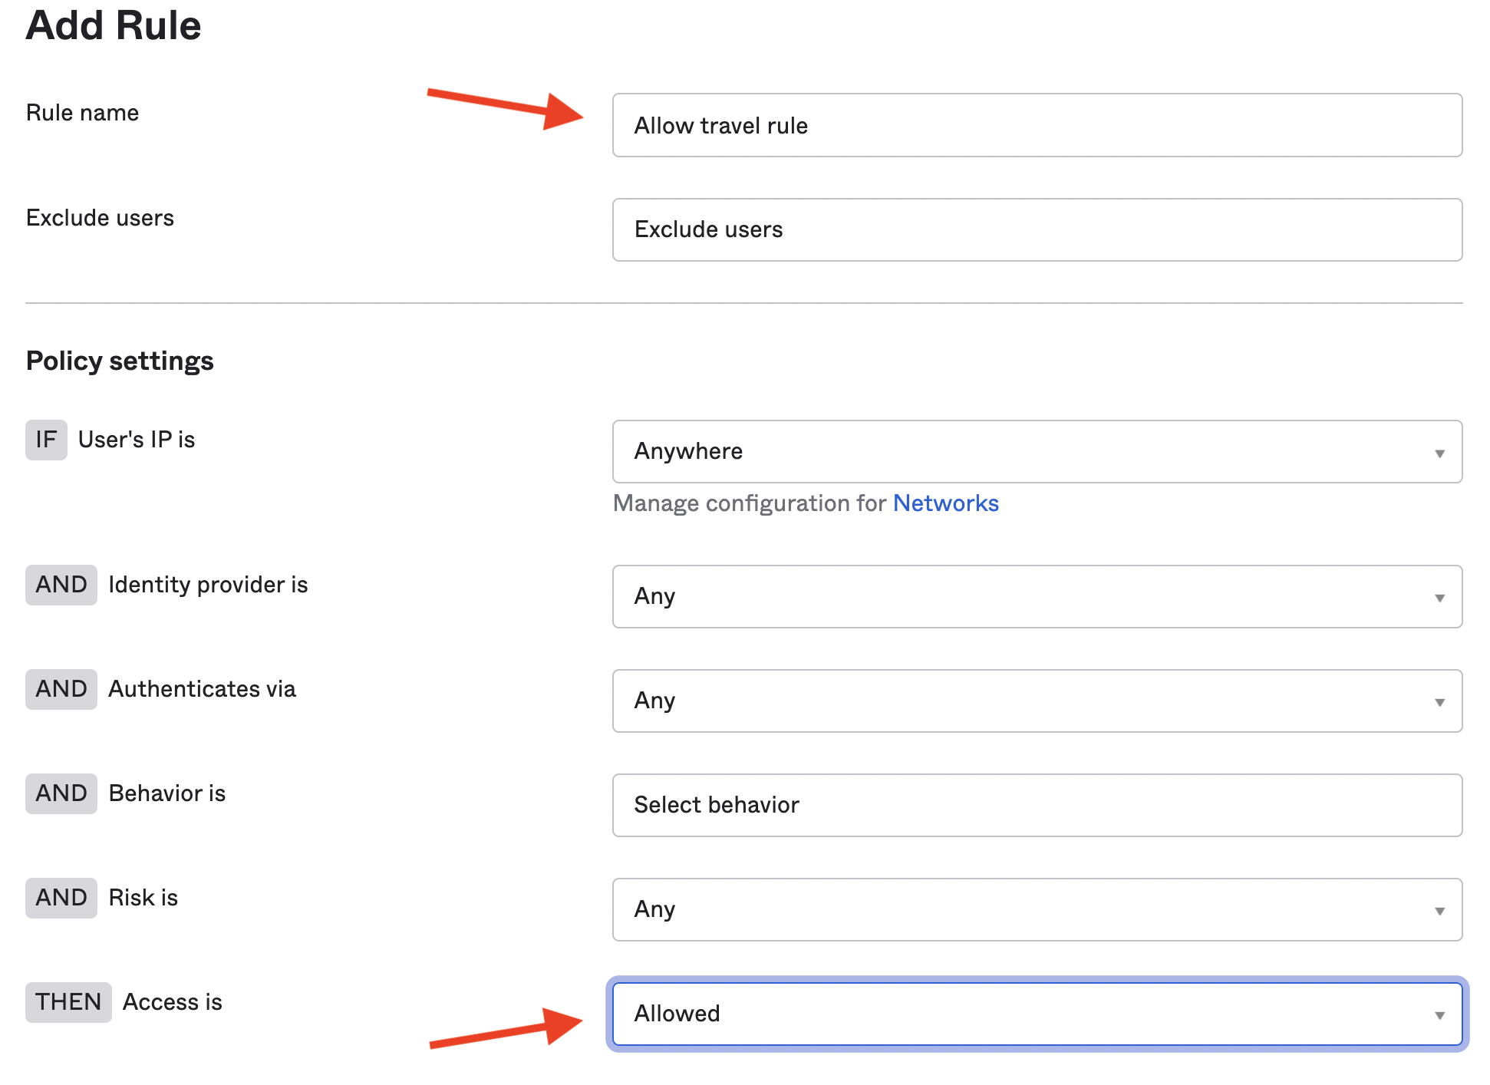The width and height of the screenshot is (1490, 1085).
Task: Click the Exclude users input box
Action: pyautogui.click(x=1037, y=229)
